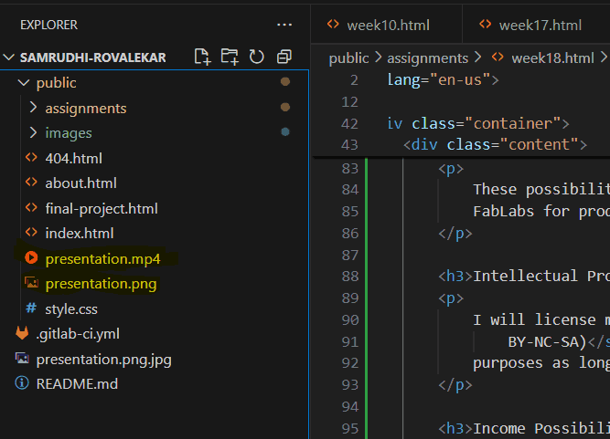The width and height of the screenshot is (610, 439).
Task: Click public in the breadcrumb path
Action: 348,58
